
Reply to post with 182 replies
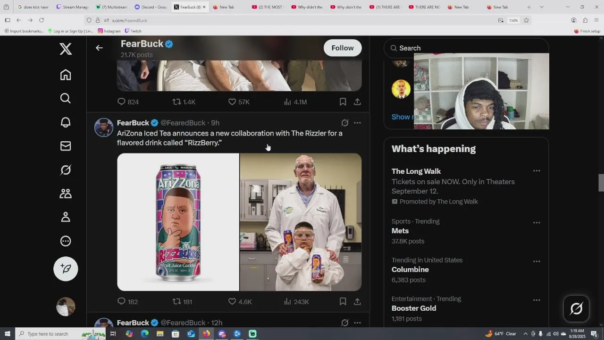(127, 301)
